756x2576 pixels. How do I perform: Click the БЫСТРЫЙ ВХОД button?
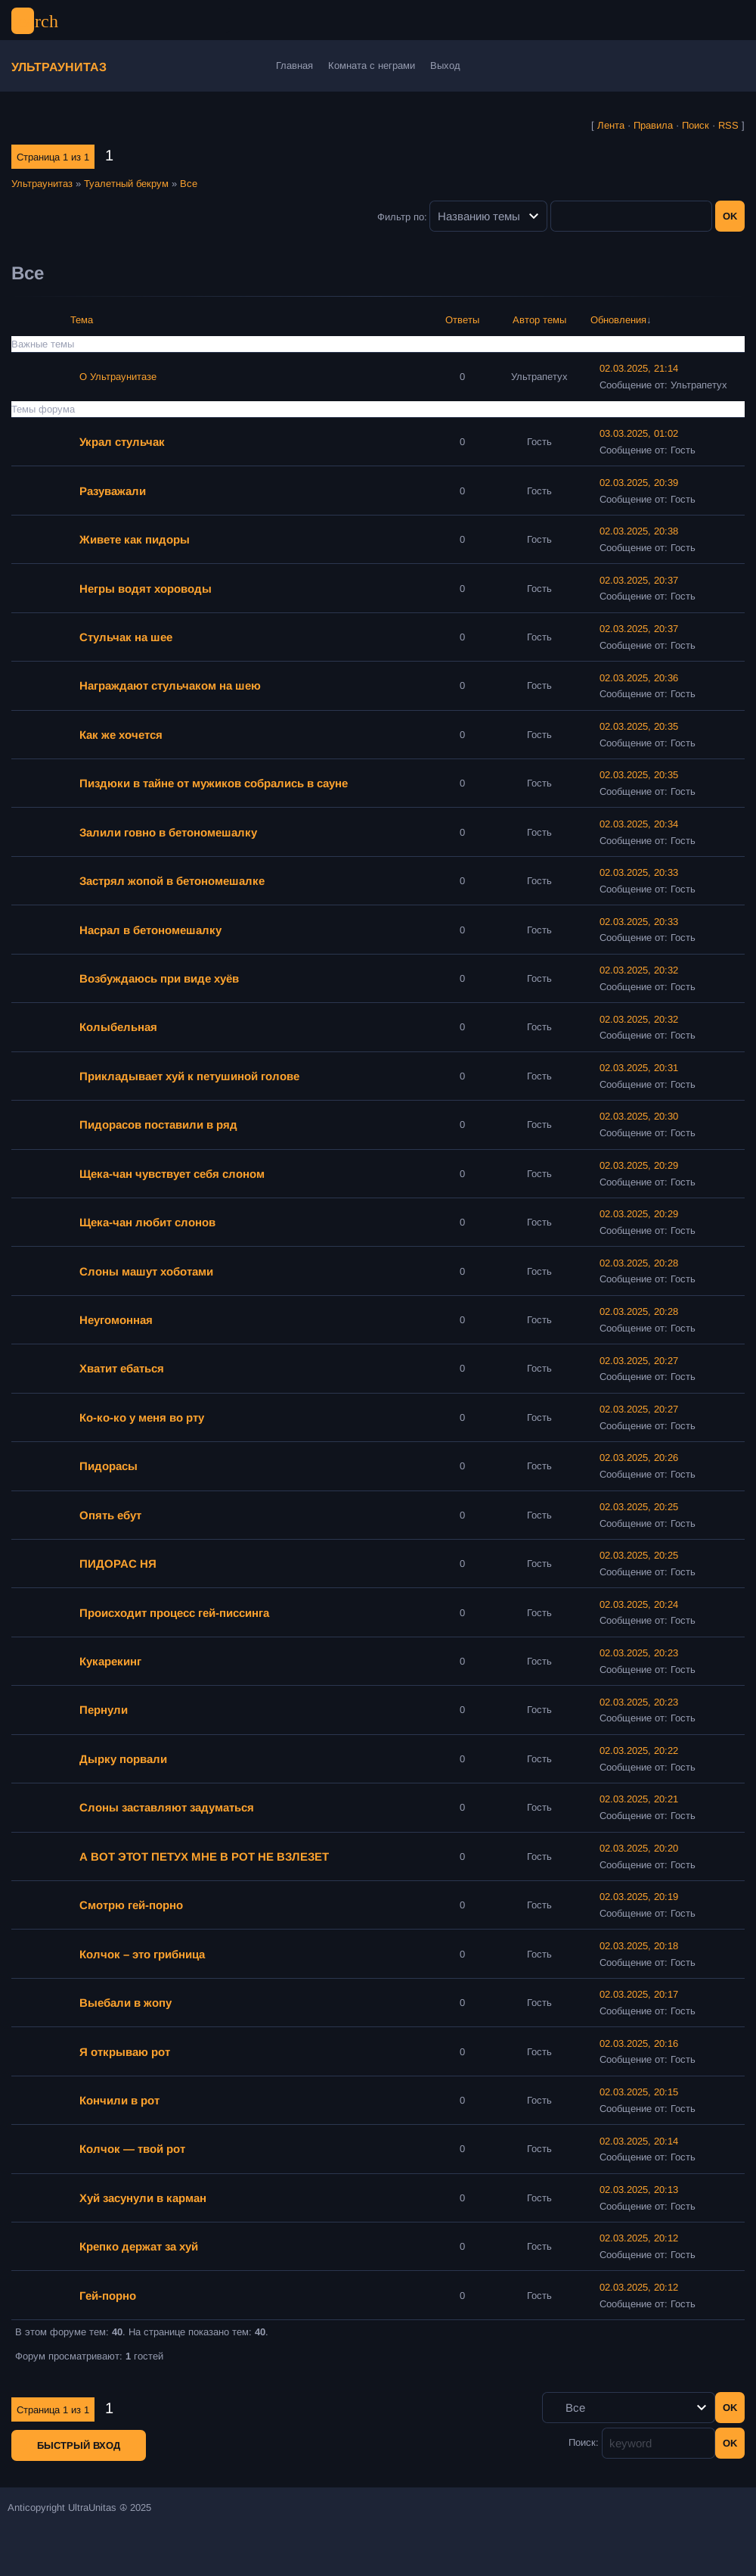tap(79, 2445)
